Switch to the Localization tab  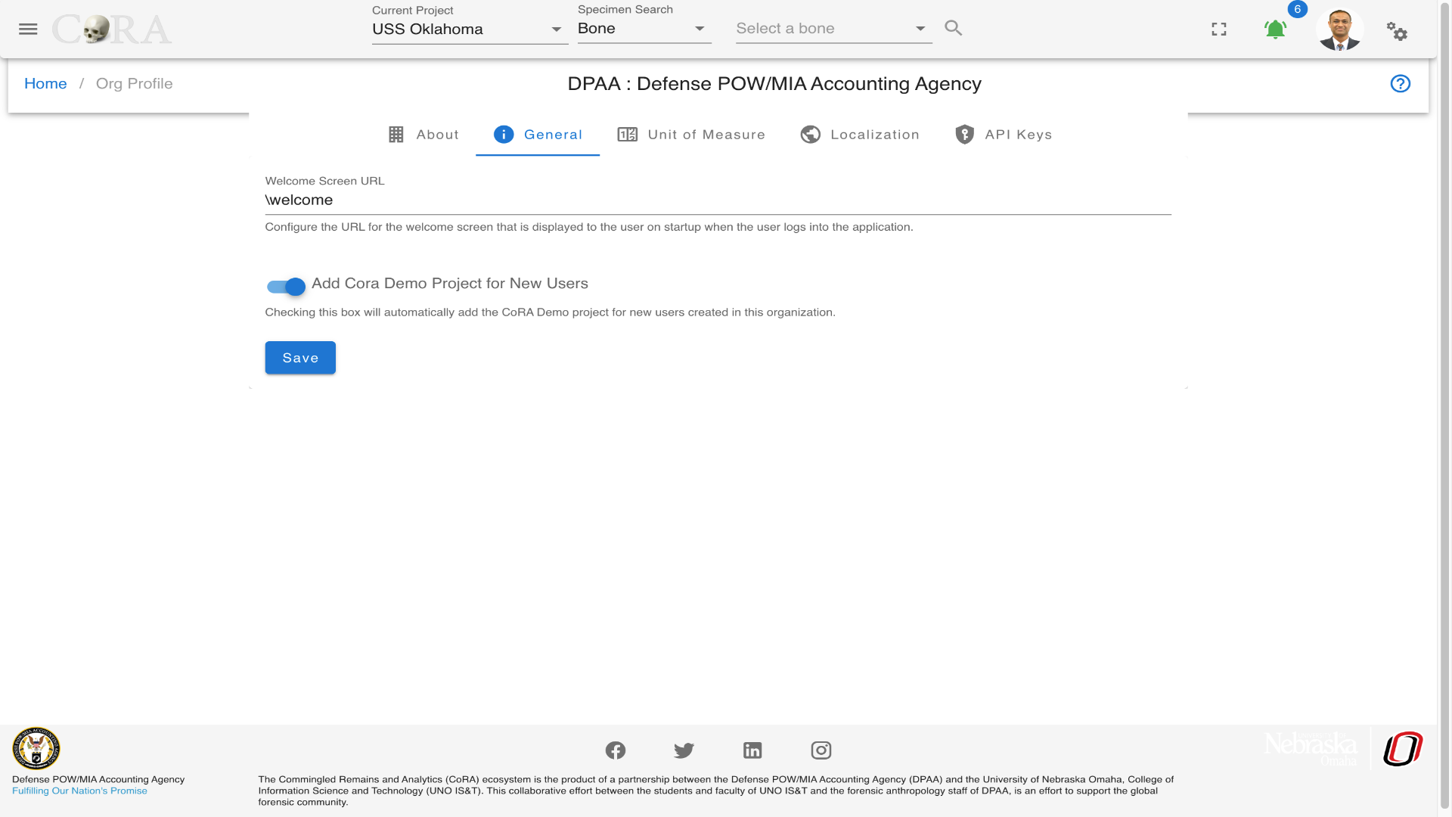pos(860,135)
